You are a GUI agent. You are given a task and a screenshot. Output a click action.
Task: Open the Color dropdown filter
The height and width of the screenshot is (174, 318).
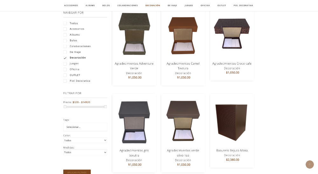tap(85, 140)
